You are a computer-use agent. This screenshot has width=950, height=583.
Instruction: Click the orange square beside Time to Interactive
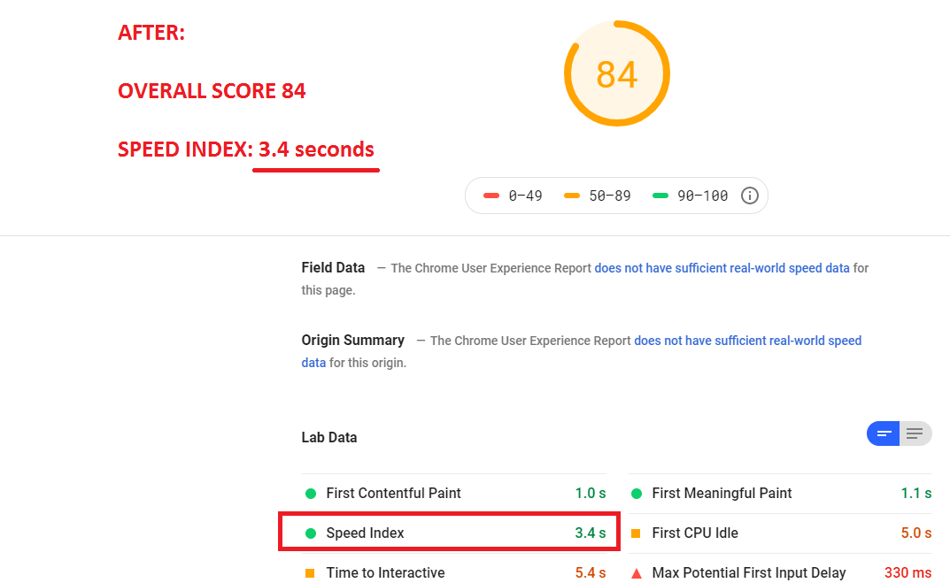click(x=310, y=572)
